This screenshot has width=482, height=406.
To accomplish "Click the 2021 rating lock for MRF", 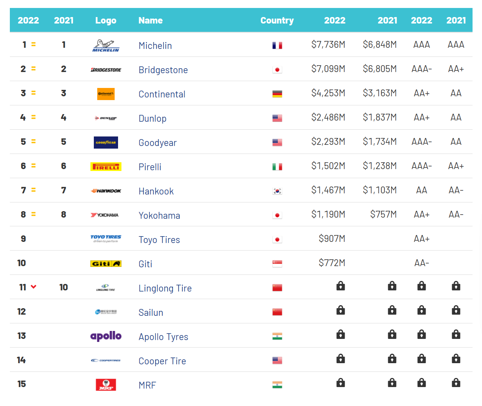I will 456,383.
